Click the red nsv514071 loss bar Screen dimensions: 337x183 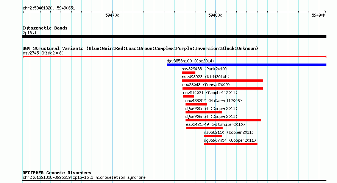[x=189, y=96]
